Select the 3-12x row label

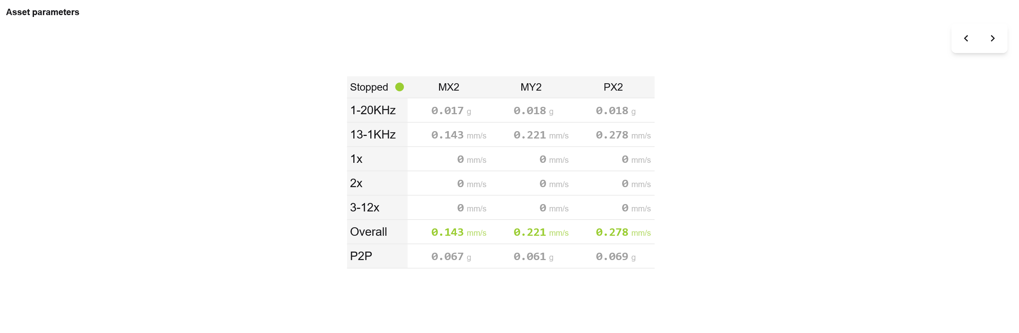click(x=364, y=207)
